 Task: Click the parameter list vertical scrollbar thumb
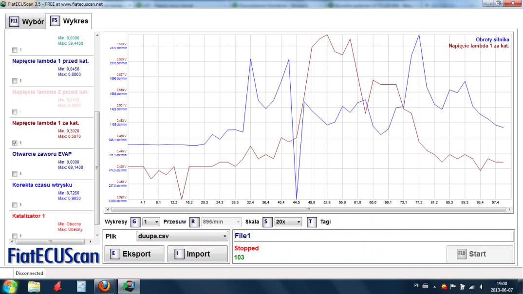(97, 168)
